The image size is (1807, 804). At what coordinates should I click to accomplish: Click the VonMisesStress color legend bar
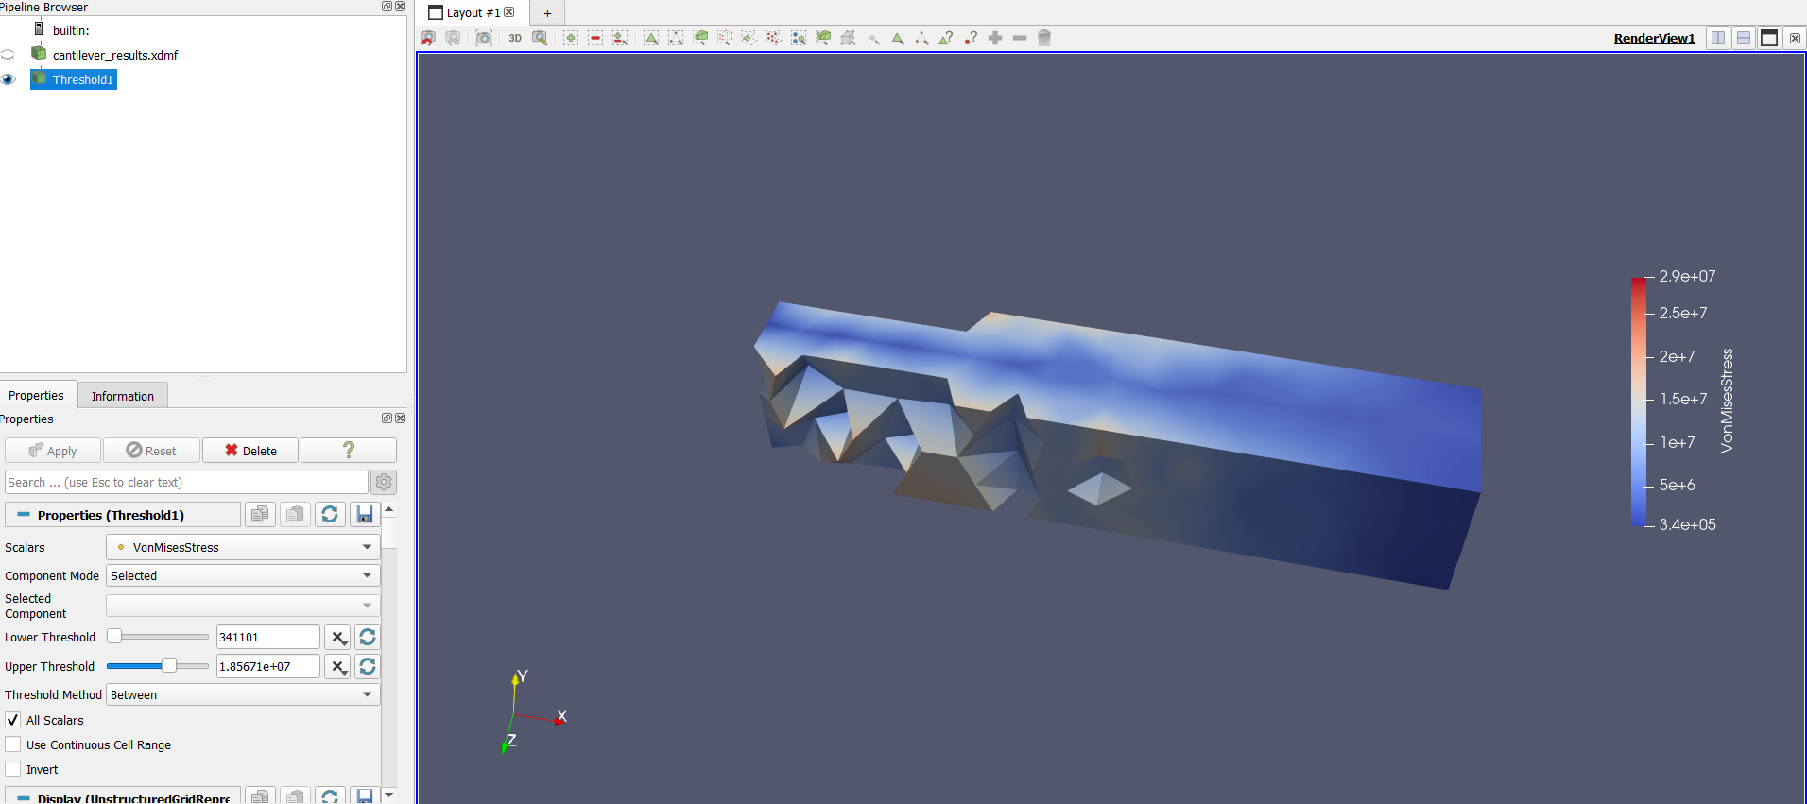[x=1638, y=401]
